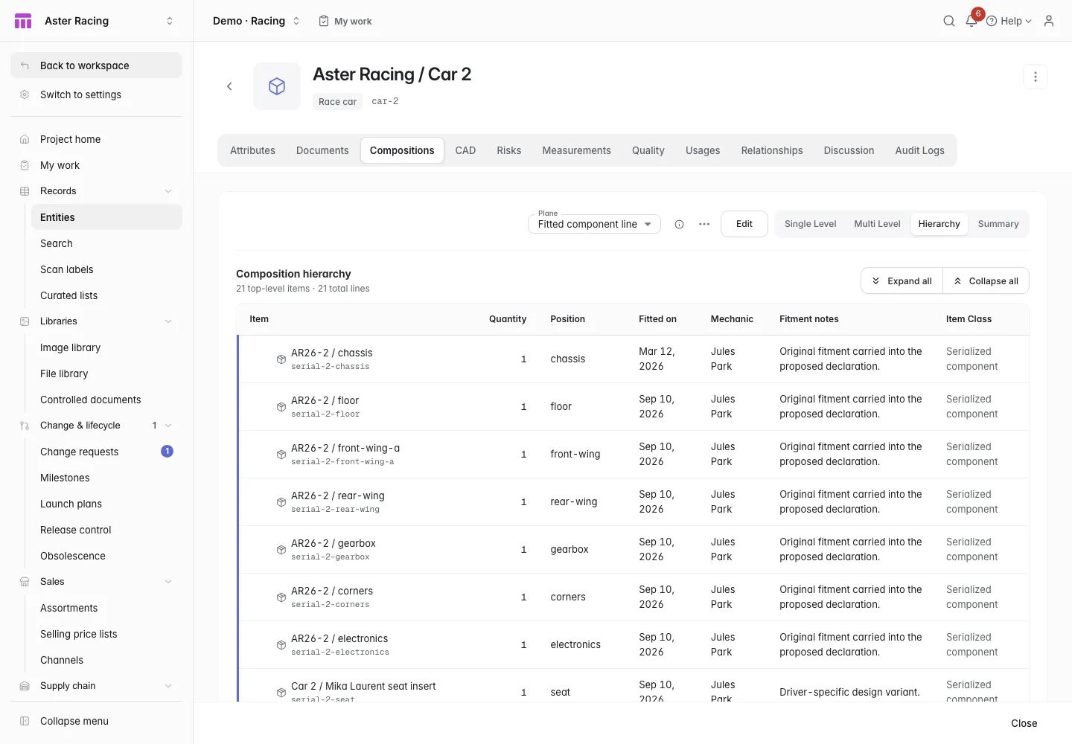Open the Audit Logs tab

(919, 150)
